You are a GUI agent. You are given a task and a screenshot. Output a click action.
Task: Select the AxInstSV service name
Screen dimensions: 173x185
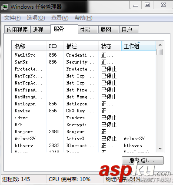[x=25, y=138]
